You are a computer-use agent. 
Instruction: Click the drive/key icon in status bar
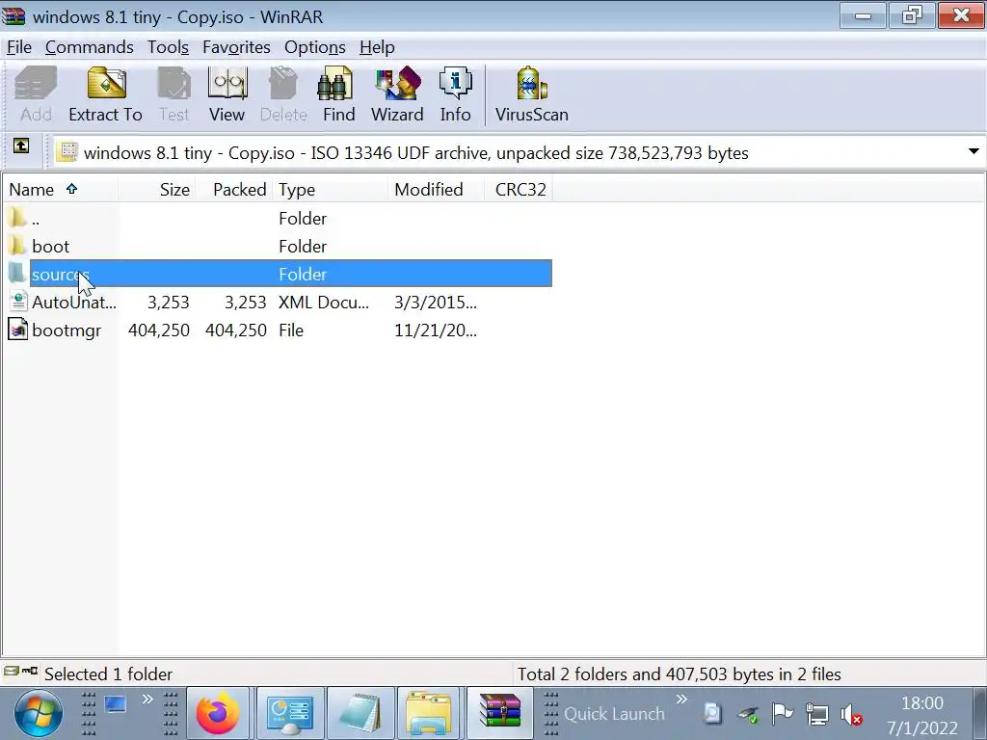[21, 673]
